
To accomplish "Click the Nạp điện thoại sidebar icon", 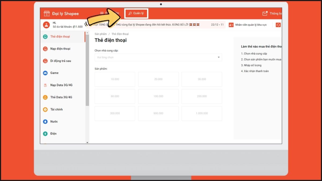I will point(45,49).
